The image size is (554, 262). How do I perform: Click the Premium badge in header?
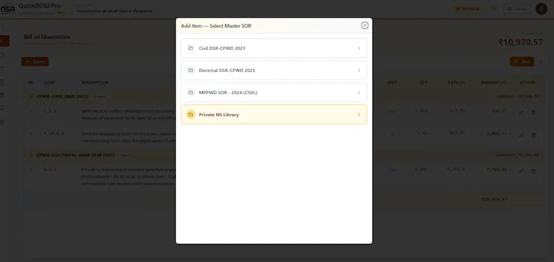click(468, 9)
